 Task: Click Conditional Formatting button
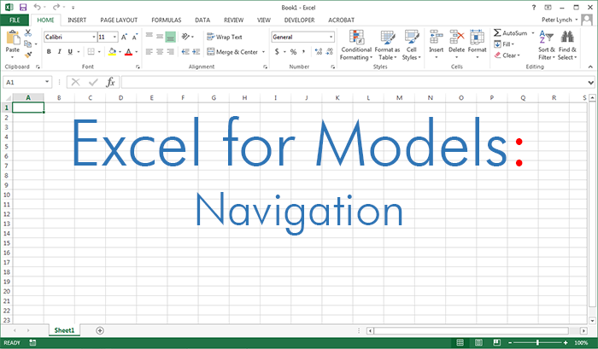(356, 45)
